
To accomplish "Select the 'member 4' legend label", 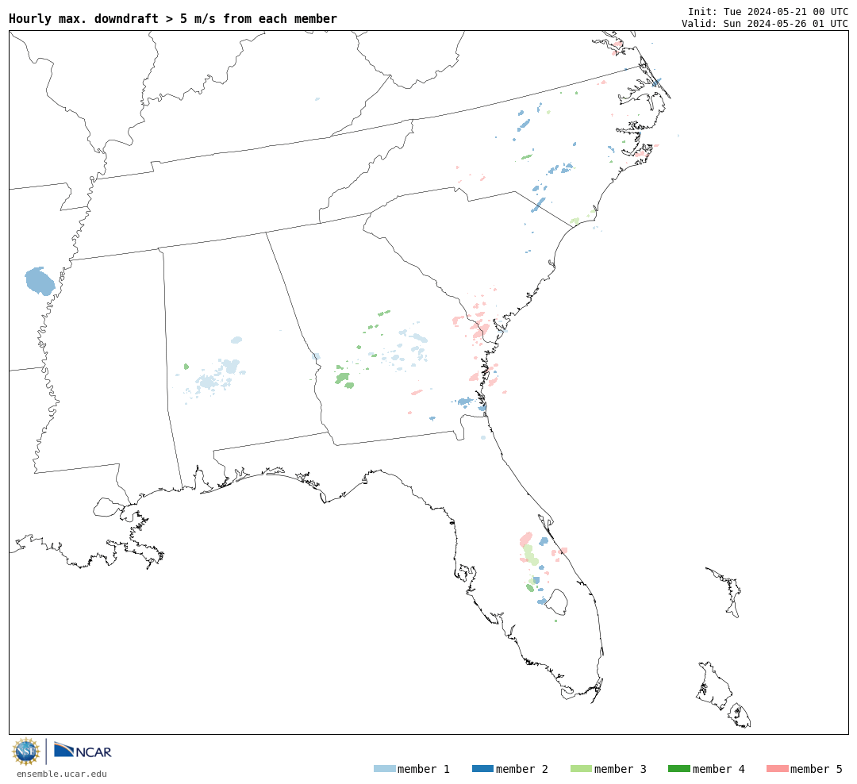I will (x=718, y=769).
